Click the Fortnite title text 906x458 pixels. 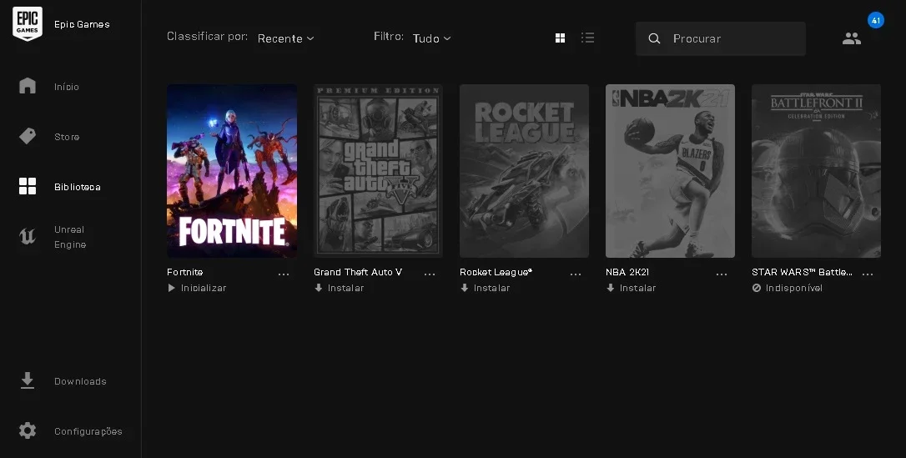pyautogui.click(x=185, y=272)
